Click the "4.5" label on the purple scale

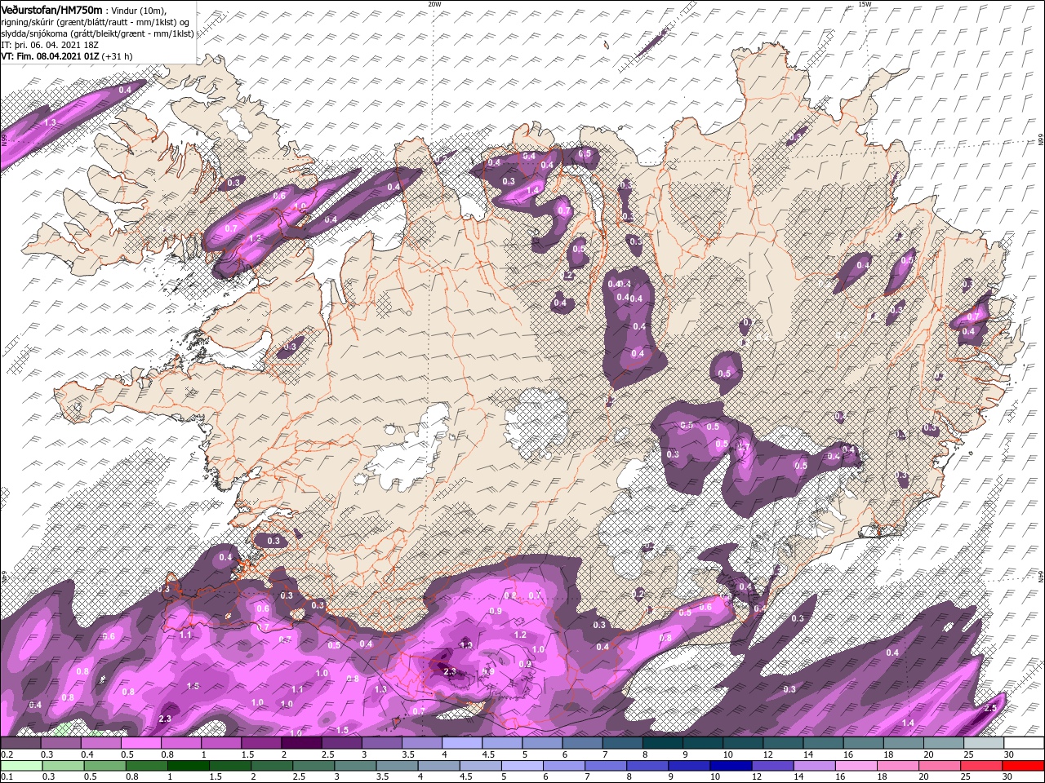(489, 754)
